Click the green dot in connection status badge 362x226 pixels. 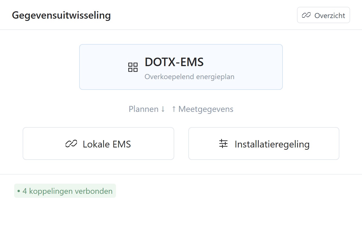tap(19, 191)
